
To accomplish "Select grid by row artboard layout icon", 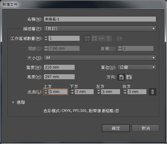I will pyautogui.click(x=87, y=38).
